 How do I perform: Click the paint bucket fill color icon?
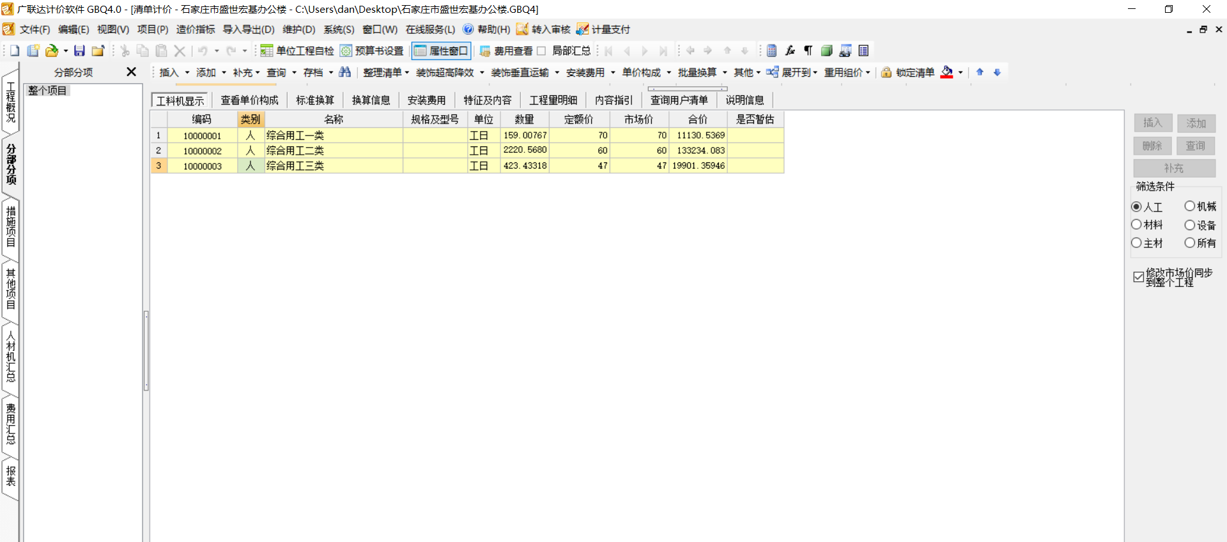tap(947, 72)
